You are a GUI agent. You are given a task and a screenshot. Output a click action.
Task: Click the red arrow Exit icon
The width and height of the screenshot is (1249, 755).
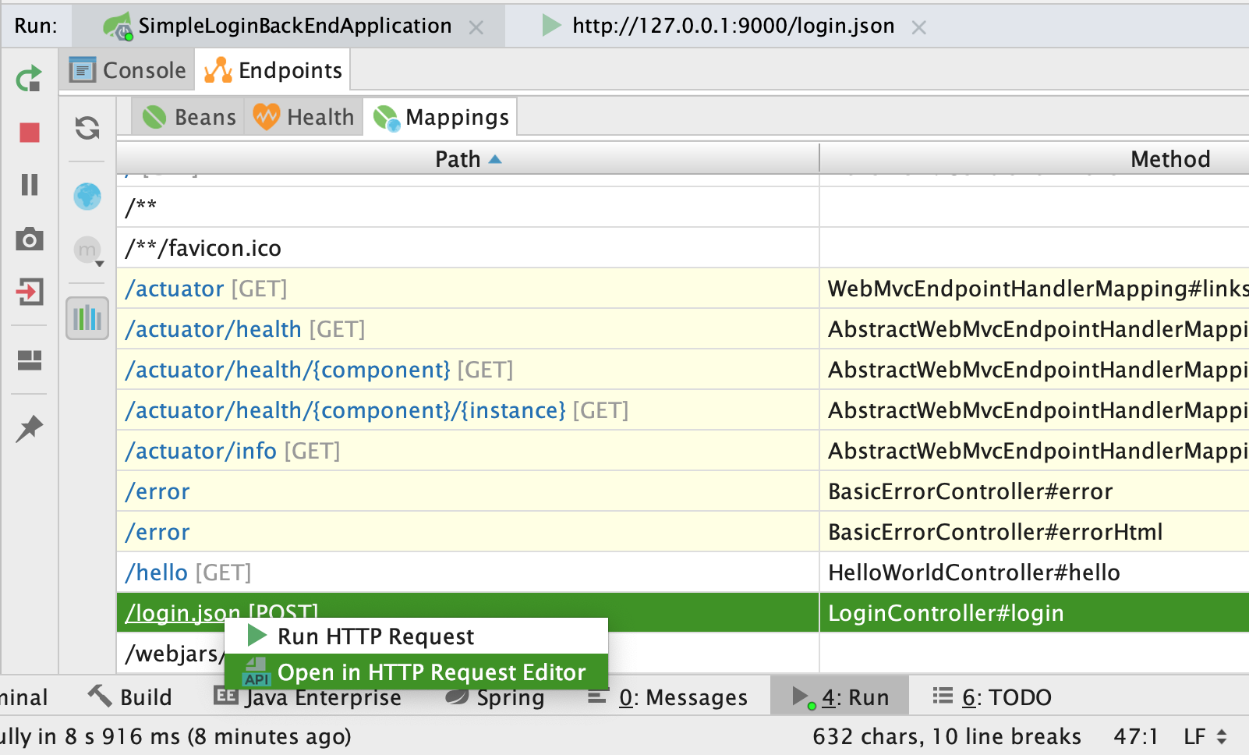pos(30,292)
